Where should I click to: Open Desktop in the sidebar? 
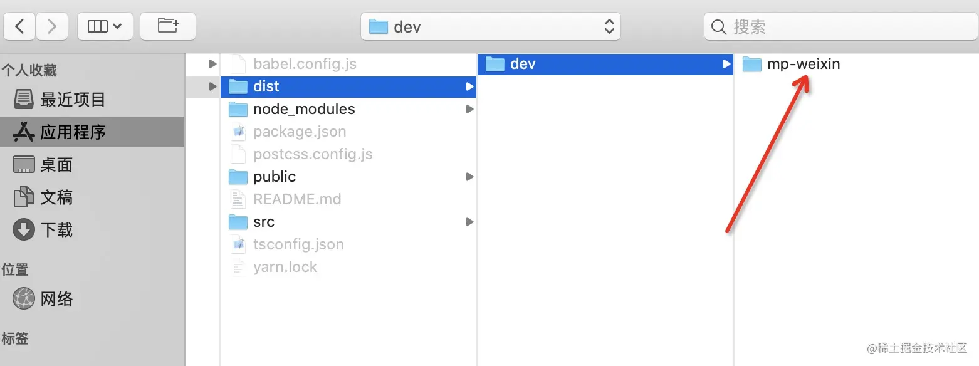(x=56, y=165)
